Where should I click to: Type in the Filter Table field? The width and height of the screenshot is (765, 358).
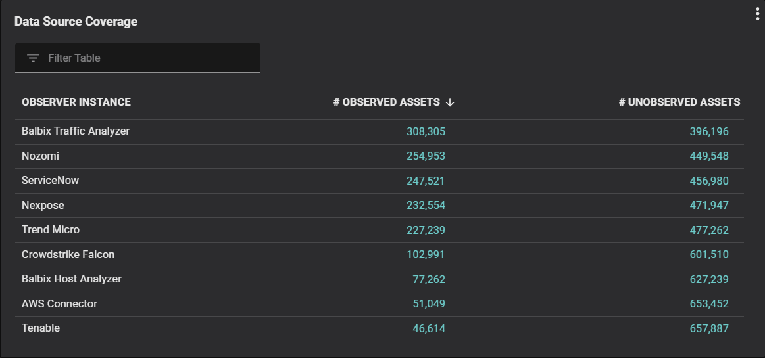(x=148, y=58)
